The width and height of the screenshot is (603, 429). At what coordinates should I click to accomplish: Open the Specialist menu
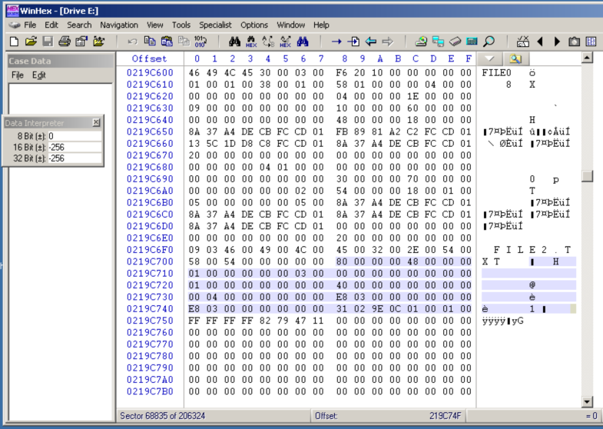tap(215, 25)
